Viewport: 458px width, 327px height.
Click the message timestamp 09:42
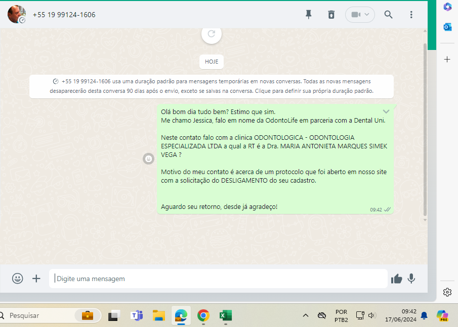[x=376, y=209]
